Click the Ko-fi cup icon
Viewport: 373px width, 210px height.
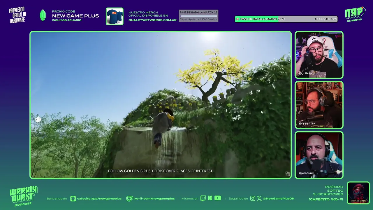(x=129, y=199)
